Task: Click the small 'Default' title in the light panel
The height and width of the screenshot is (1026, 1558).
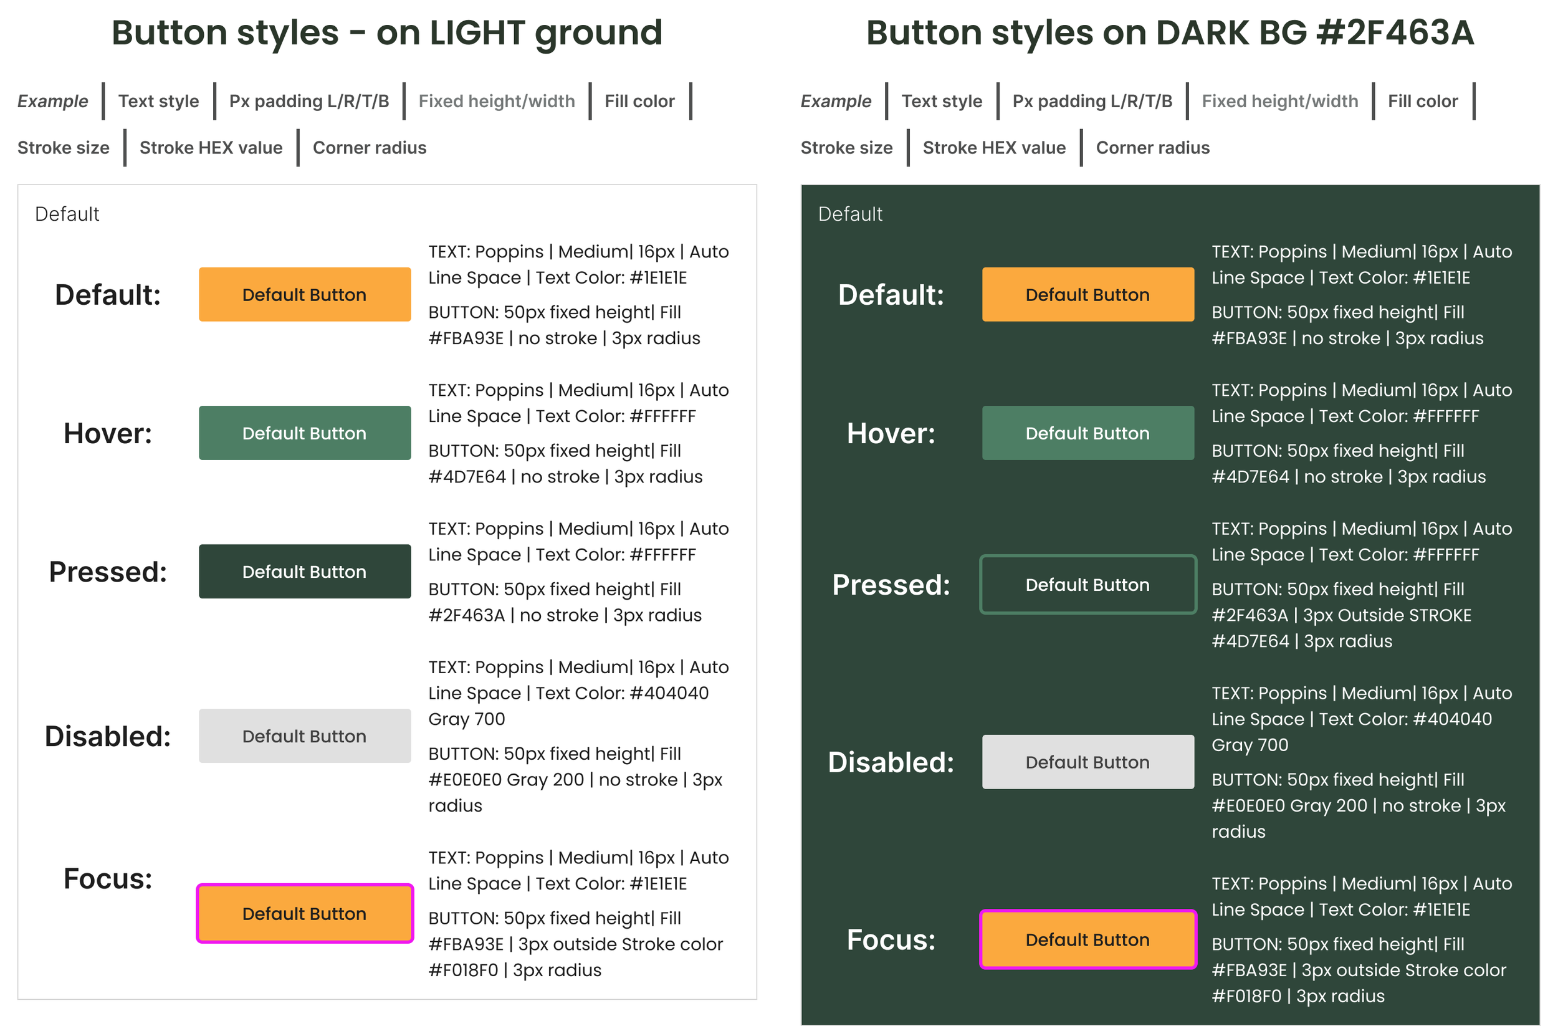Action: coord(67,213)
